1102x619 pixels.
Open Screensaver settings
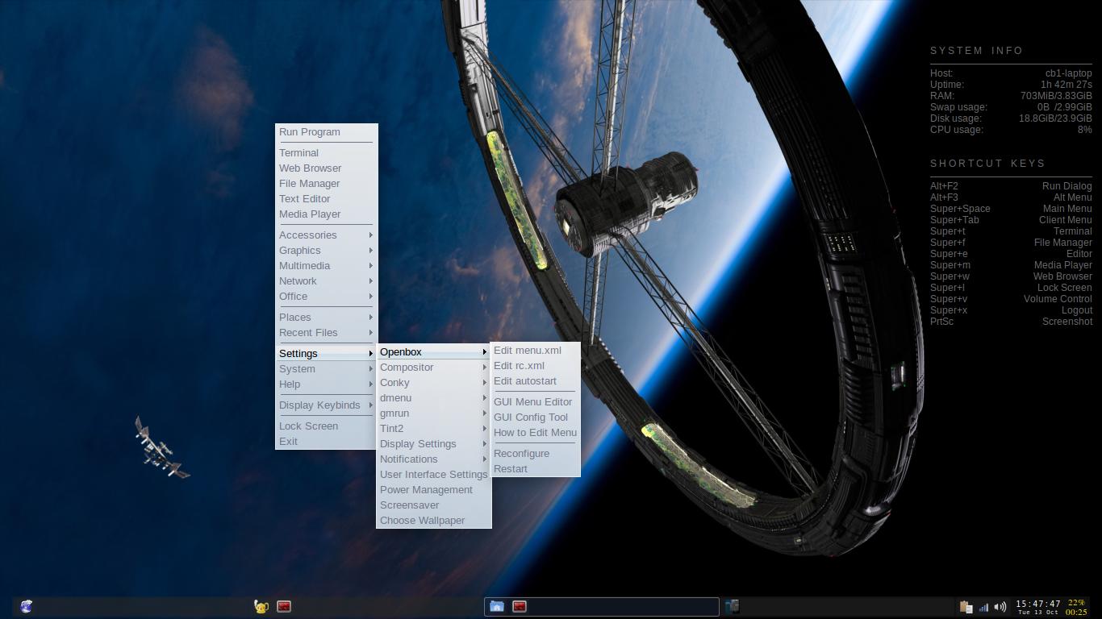pos(434,505)
